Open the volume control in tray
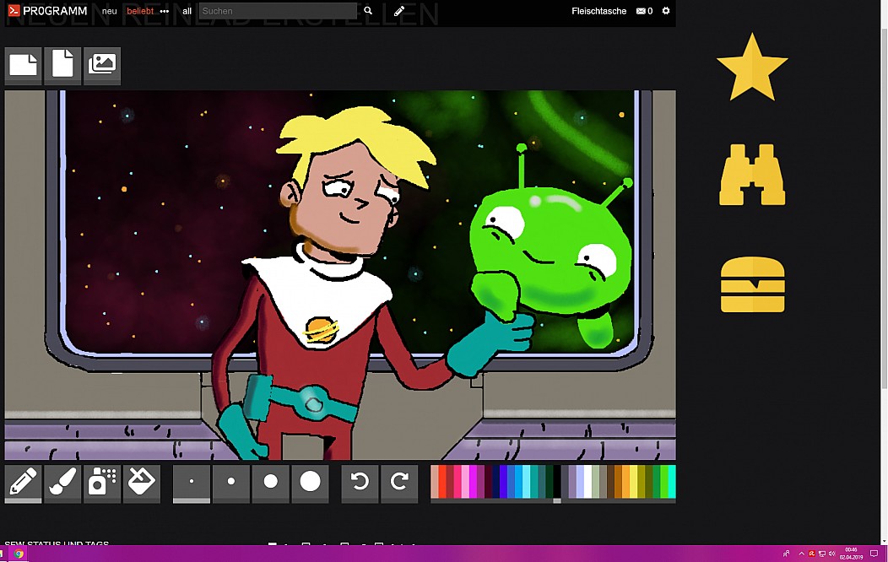Viewport: 888px width, 562px height. pyautogui.click(x=832, y=554)
